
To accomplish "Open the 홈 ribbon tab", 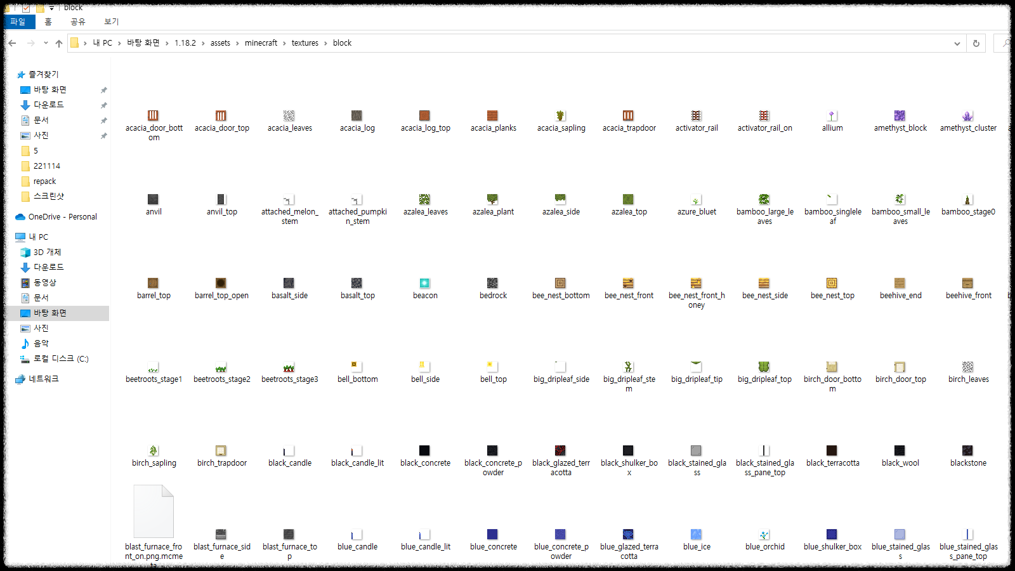I will pos(48,22).
